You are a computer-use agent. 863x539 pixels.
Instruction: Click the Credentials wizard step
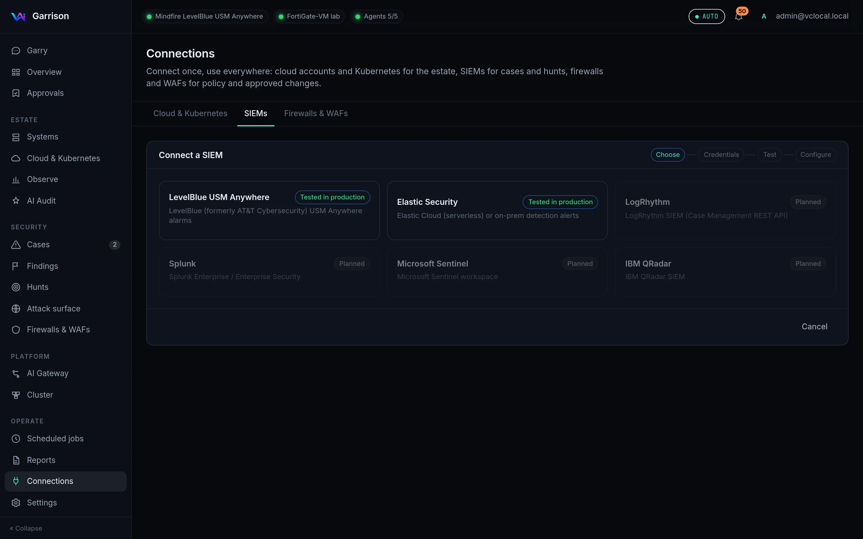(721, 155)
